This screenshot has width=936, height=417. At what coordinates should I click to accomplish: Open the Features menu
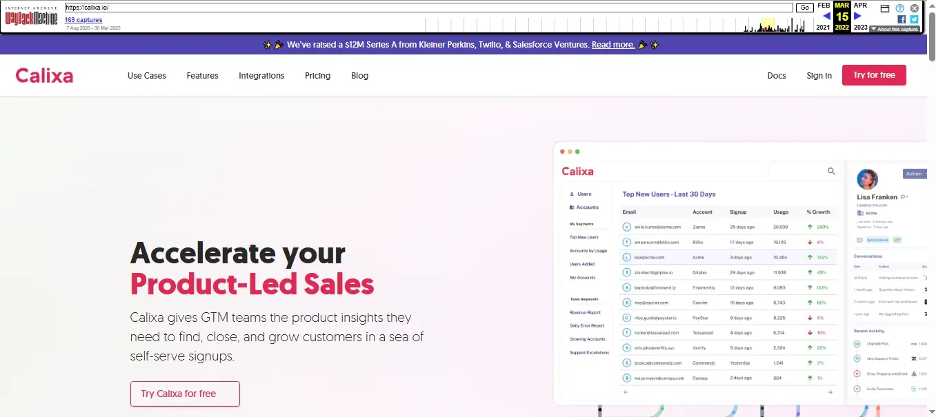coord(203,76)
